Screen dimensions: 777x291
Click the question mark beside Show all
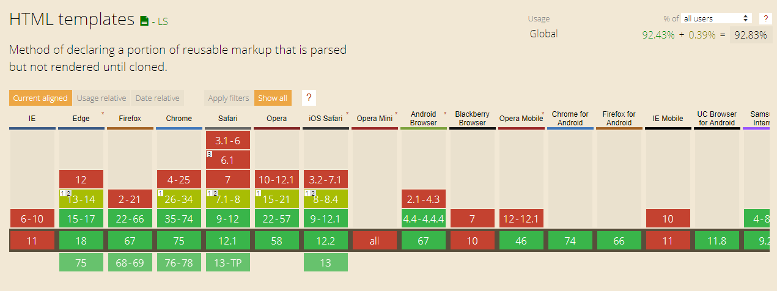click(x=309, y=98)
